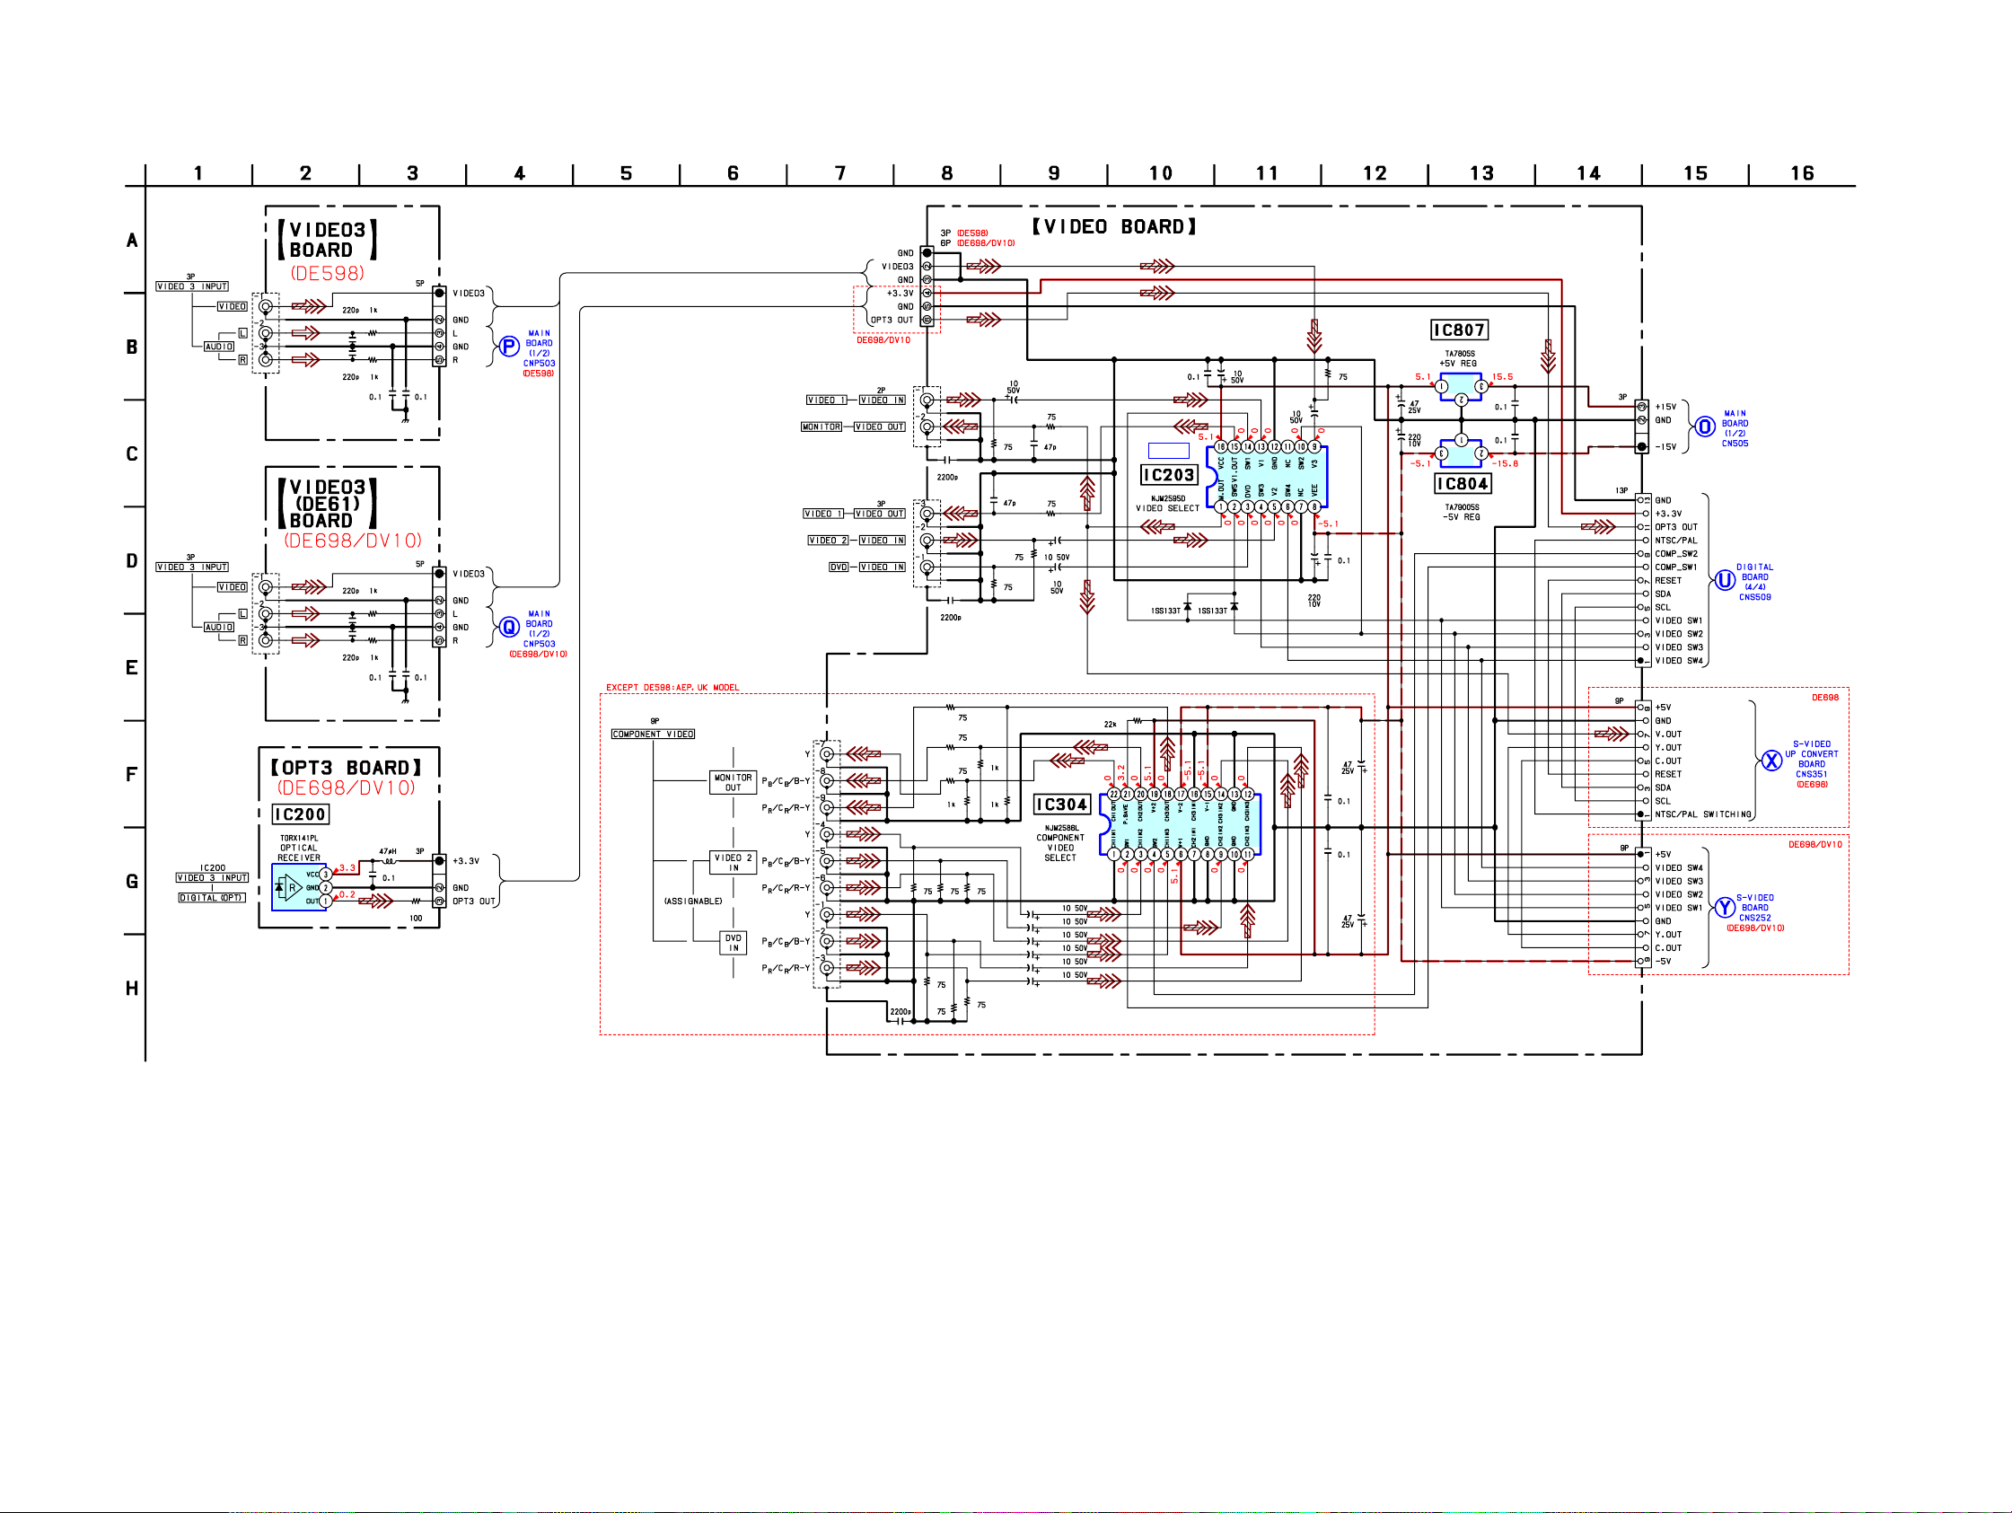Viewport: 2012px width, 1513px height.
Task: Click the DVD IN box in component section
Action: point(733,943)
